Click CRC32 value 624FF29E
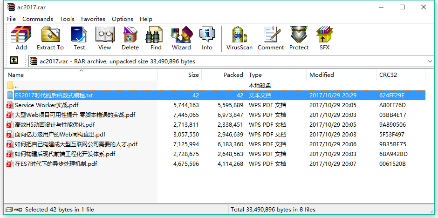 click(x=391, y=95)
